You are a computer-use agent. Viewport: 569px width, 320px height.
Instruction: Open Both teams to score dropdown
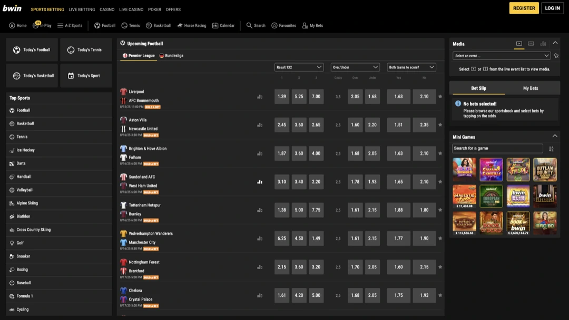(411, 67)
